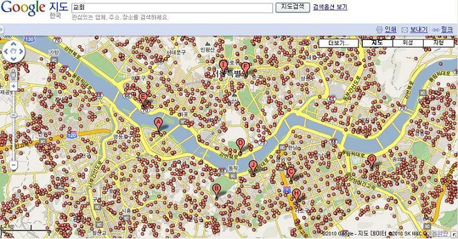Screen dimensions: 458x239
Task: Zoom in with the plus button
Action: click(x=13, y=86)
